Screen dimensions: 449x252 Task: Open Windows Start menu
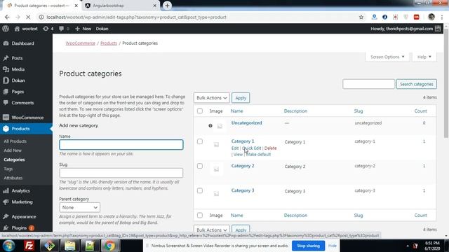9,246
